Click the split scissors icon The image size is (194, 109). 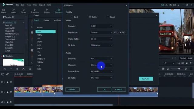(23, 69)
